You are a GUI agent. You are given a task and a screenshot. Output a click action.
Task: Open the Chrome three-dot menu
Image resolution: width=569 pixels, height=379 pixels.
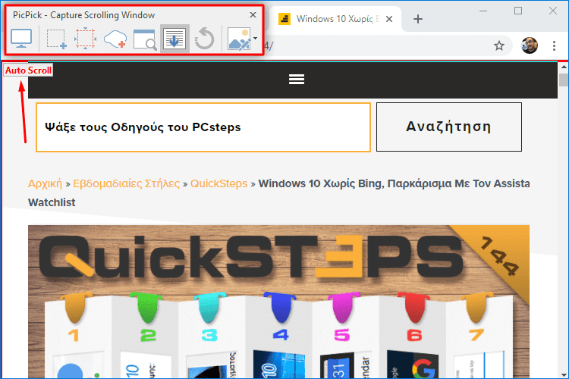tap(554, 45)
